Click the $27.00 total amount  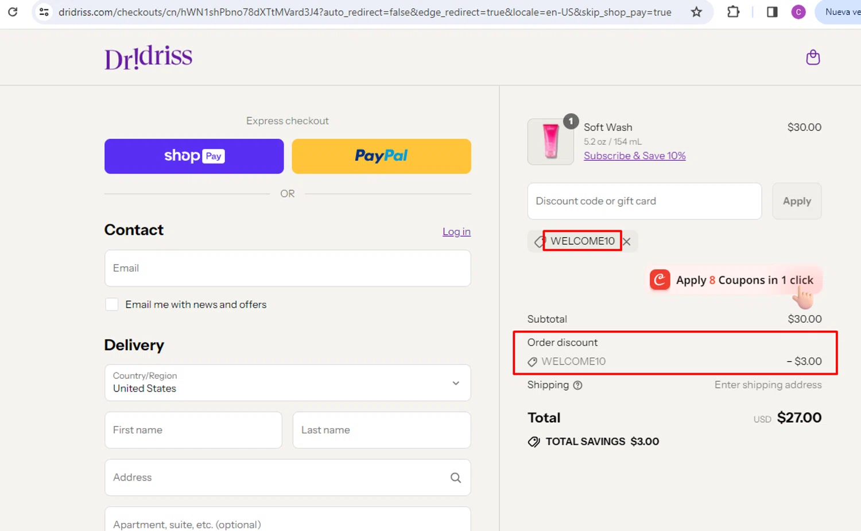click(799, 418)
